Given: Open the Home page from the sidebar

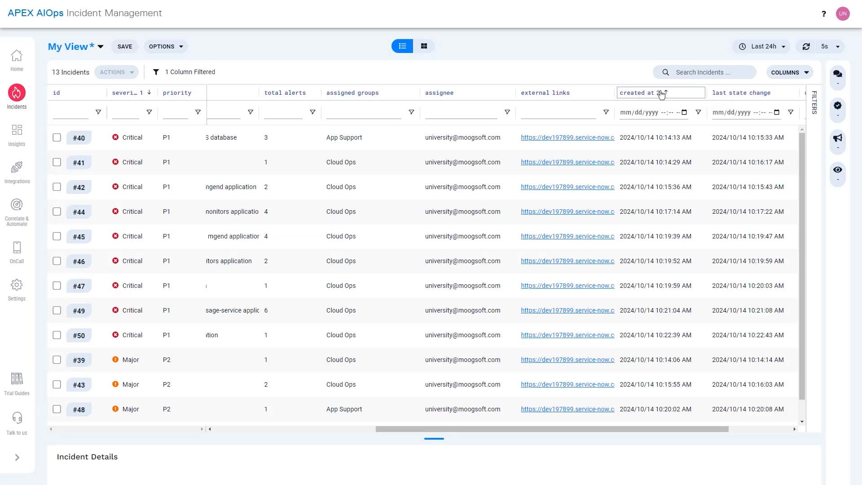Looking at the screenshot, I should click(17, 60).
